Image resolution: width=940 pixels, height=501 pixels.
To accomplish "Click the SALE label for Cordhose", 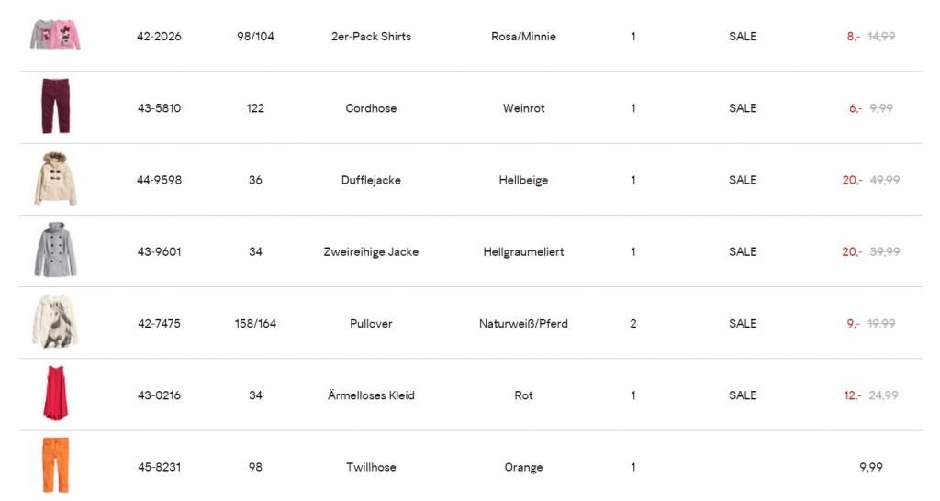I will coord(743,108).
